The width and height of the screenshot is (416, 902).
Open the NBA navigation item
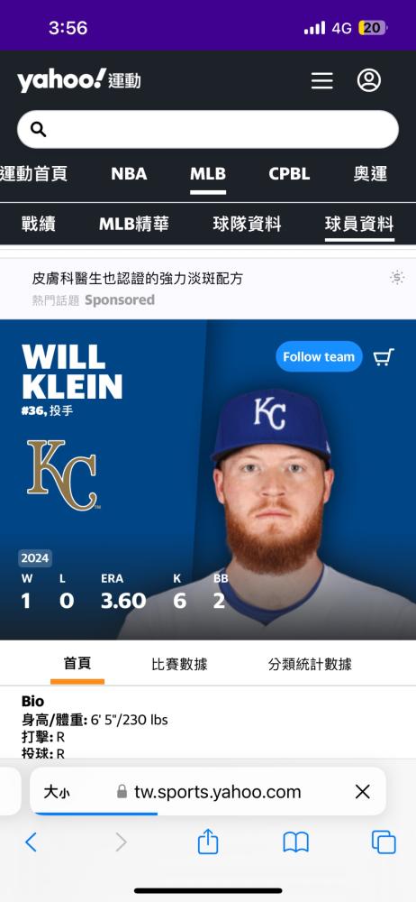[129, 174]
